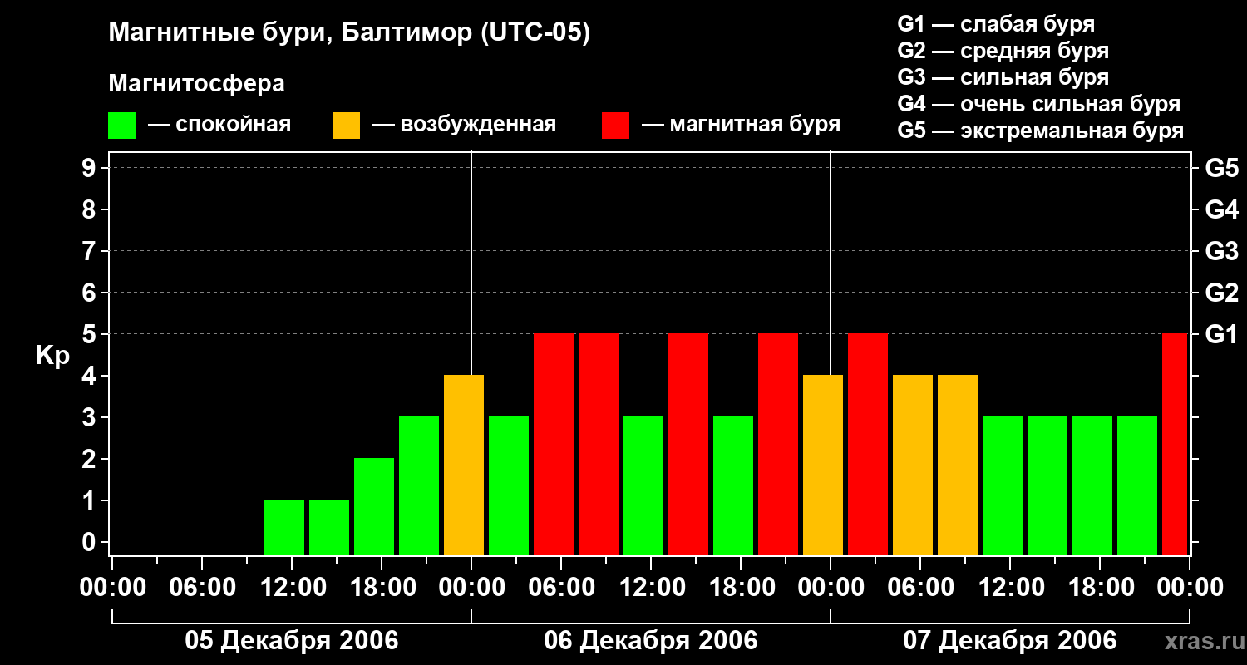Select the red bar starting 07:00 on 06 Декабря

599,444
